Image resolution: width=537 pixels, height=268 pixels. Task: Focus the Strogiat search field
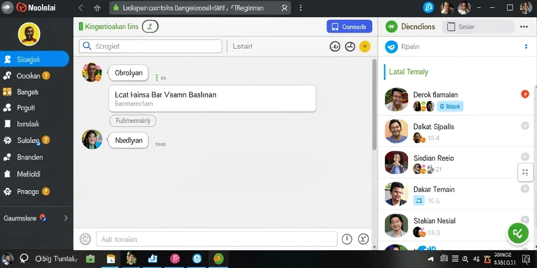(x=151, y=46)
